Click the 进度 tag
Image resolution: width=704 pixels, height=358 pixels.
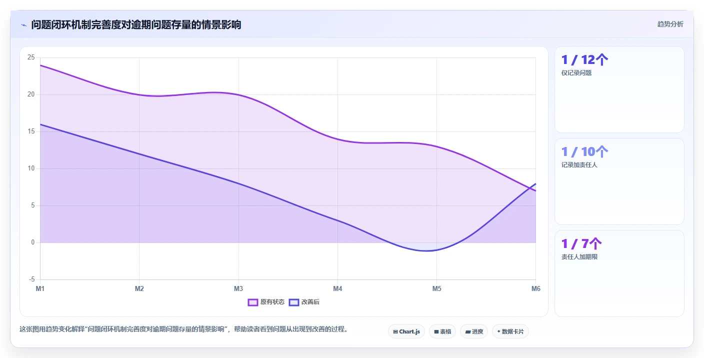474,331
